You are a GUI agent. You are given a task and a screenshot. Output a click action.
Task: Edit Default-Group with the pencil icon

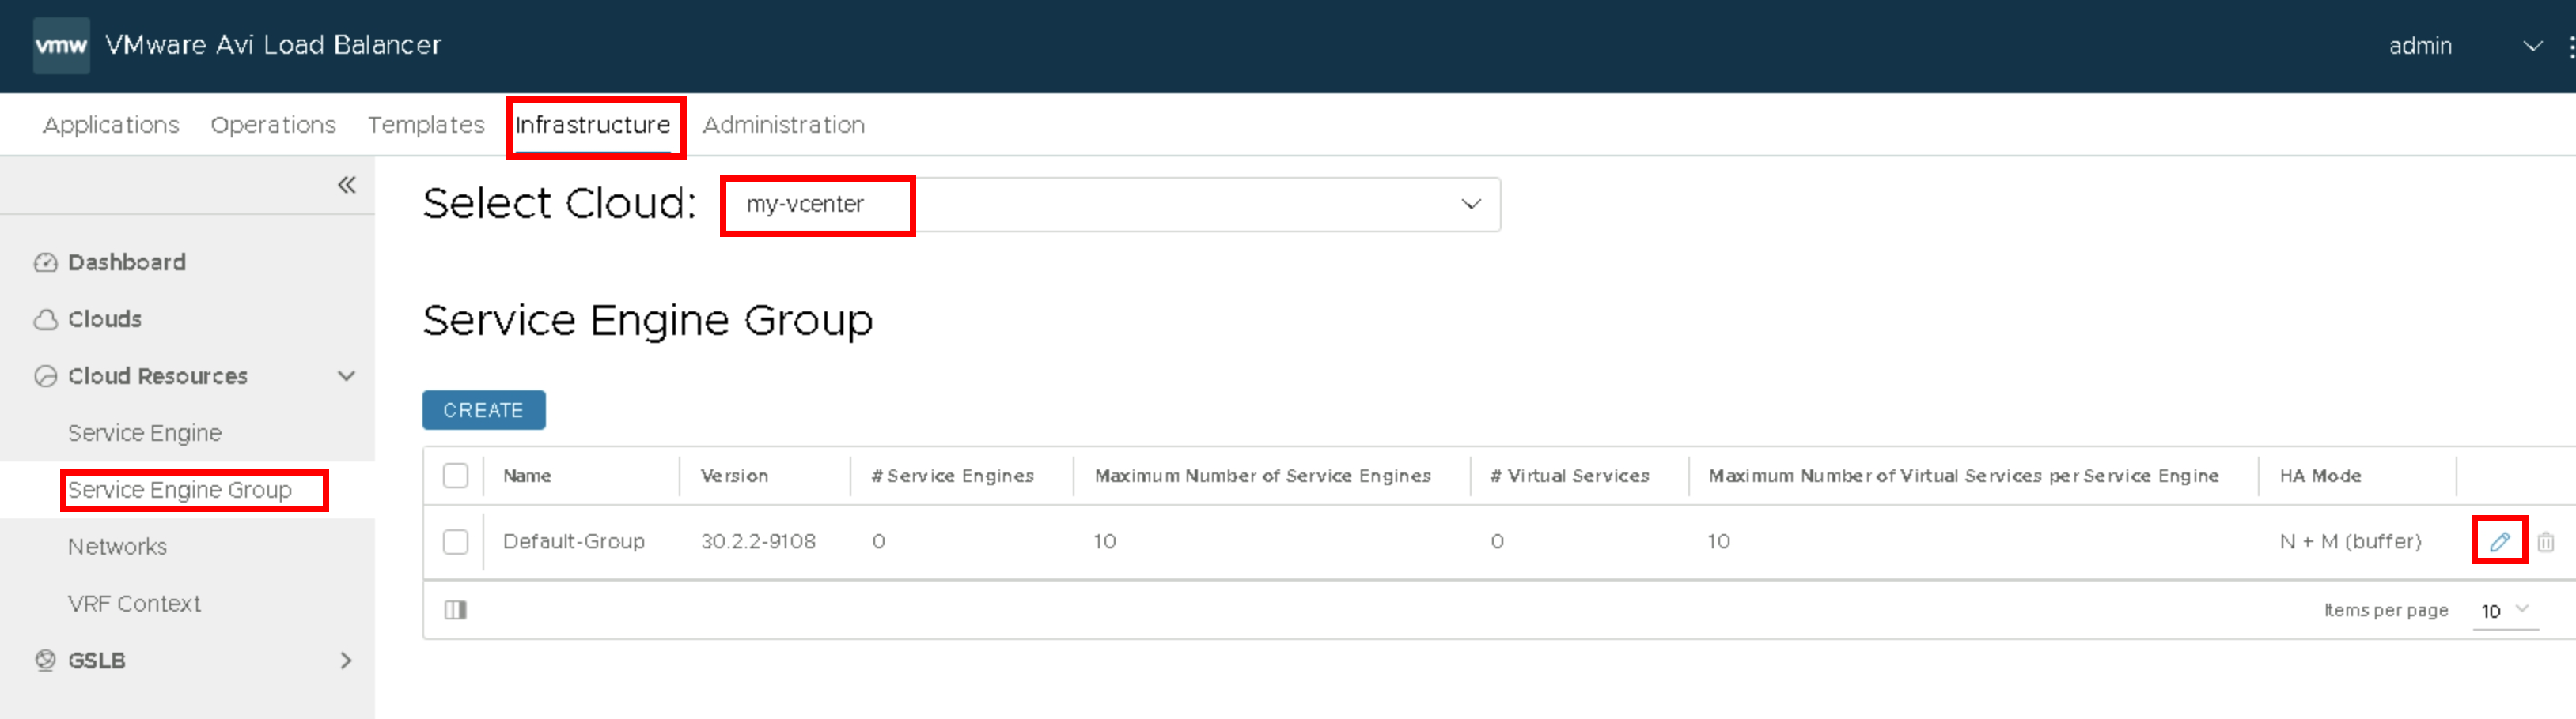(2499, 541)
